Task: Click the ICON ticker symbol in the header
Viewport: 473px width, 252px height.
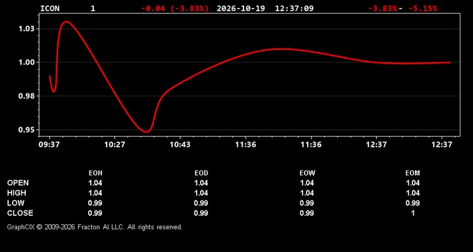Action: pyautogui.click(x=50, y=8)
